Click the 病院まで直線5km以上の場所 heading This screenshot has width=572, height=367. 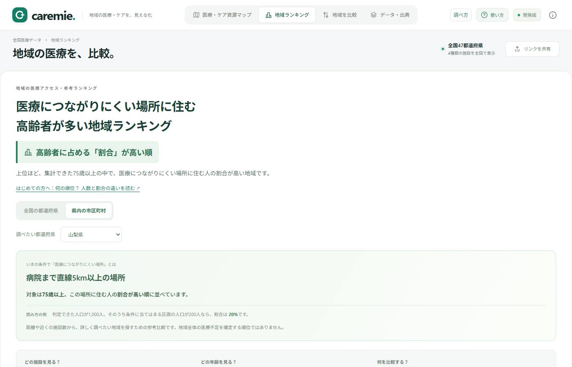click(76, 278)
